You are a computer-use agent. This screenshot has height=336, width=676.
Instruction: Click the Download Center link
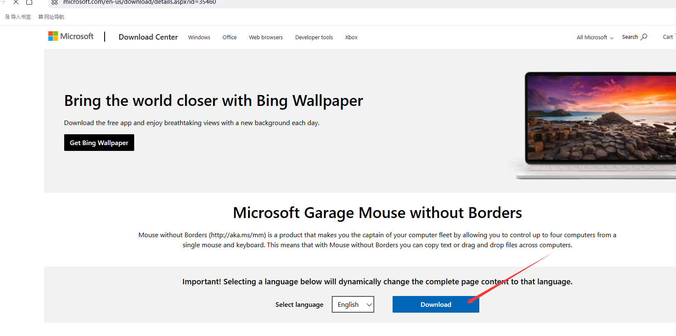click(x=148, y=37)
